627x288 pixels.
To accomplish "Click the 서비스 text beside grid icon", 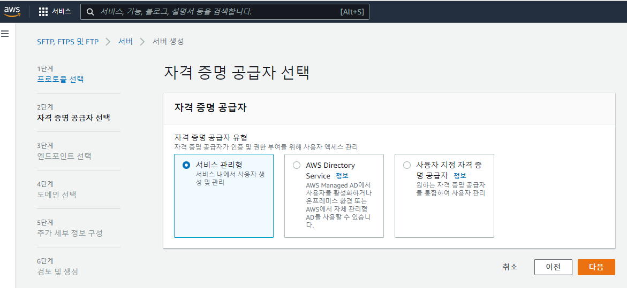I will (x=62, y=12).
